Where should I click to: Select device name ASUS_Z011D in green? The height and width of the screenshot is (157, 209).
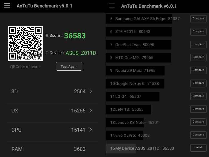(x=81, y=53)
